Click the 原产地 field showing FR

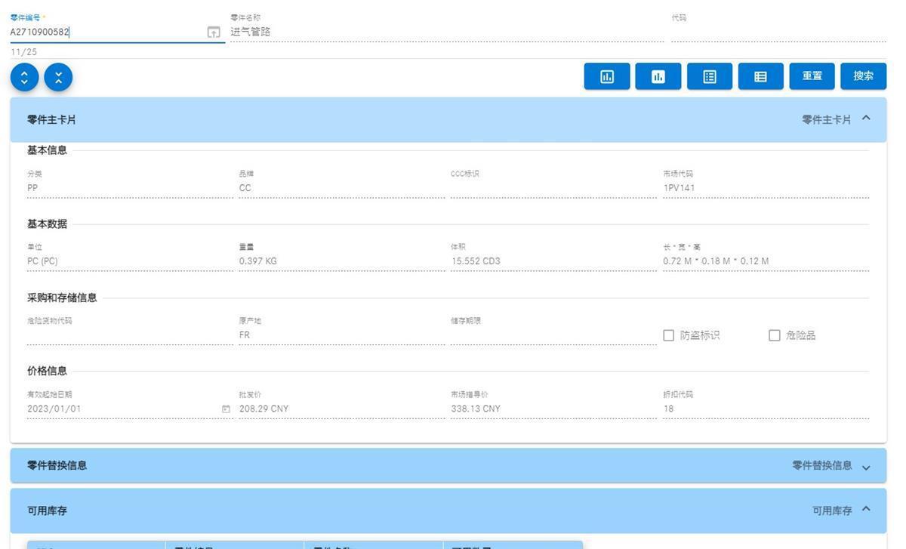(x=342, y=335)
